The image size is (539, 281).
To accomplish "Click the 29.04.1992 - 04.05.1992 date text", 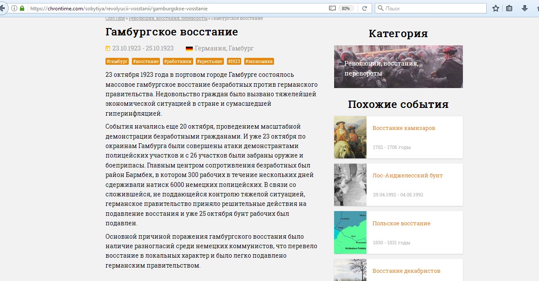I will (398, 195).
